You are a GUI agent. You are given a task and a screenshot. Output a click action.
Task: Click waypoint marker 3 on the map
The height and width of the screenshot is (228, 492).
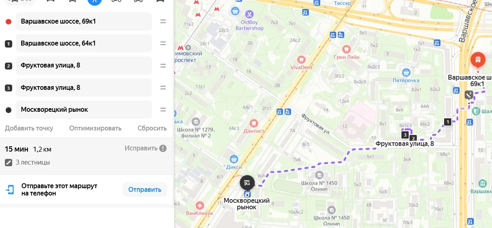click(405, 135)
